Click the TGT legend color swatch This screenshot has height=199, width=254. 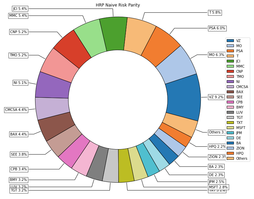pos(230,117)
